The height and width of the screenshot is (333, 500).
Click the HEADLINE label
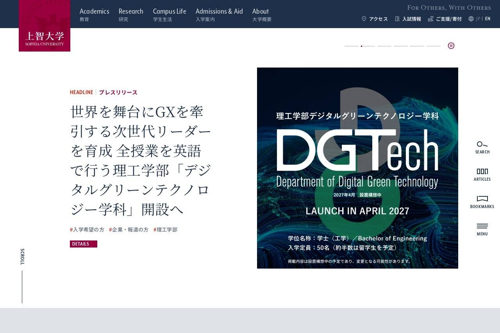82,93
